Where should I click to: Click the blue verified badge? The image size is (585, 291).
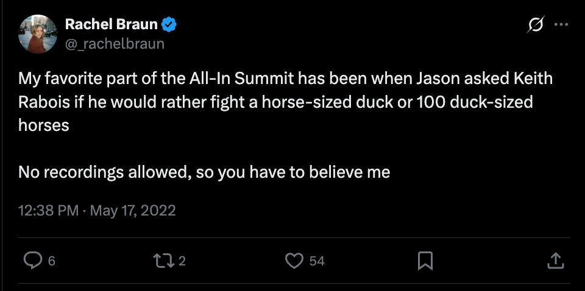[169, 26]
